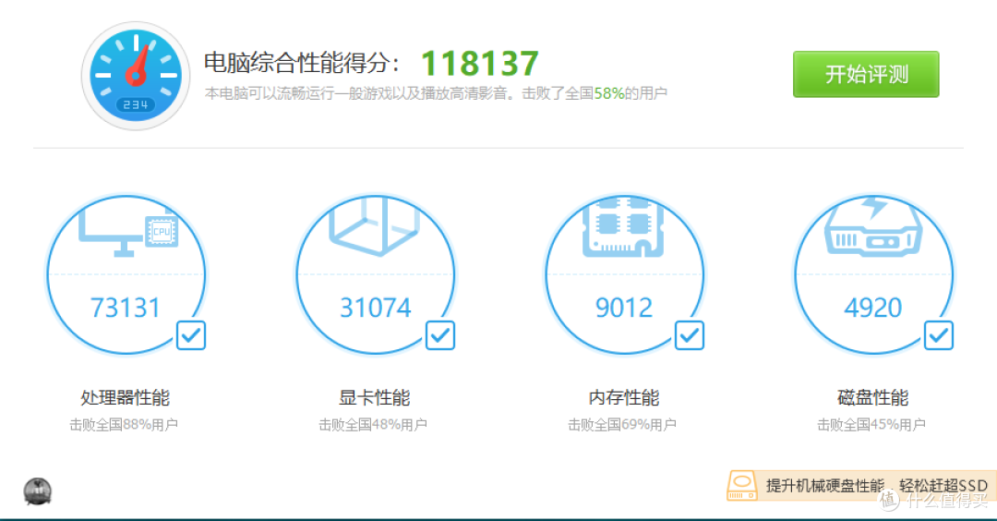
Task: Click the disk drive icon
Action: [873, 227]
